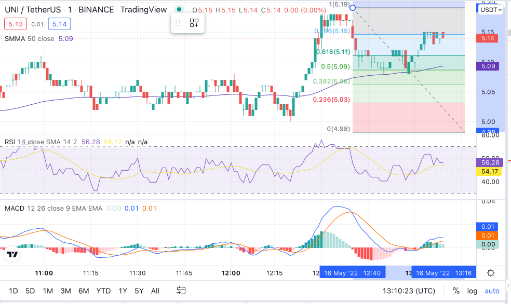Click the UNI / TetherUS symbol title

click(x=33, y=10)
